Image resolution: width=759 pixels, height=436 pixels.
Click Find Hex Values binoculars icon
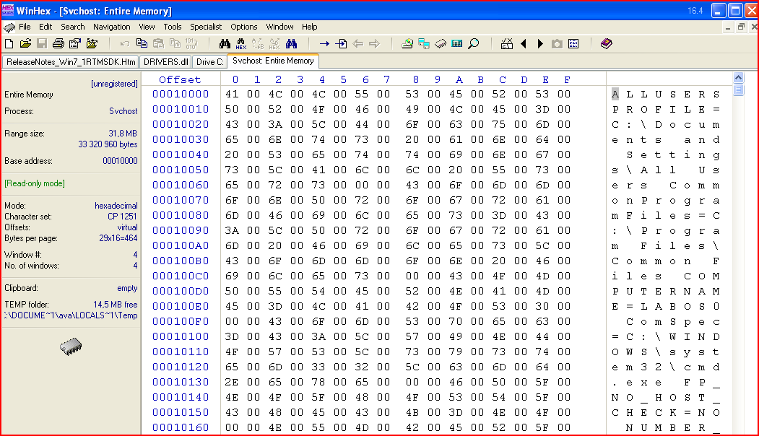pyautogui.click(x=241, y=44)
